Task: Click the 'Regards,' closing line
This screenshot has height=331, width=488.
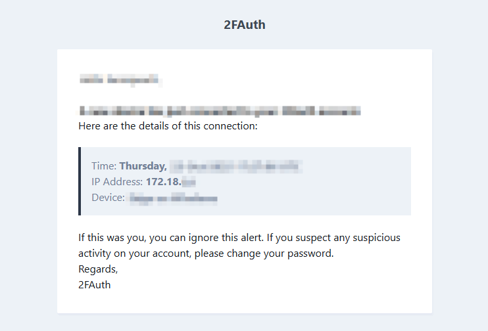Action: click(97, 269)
